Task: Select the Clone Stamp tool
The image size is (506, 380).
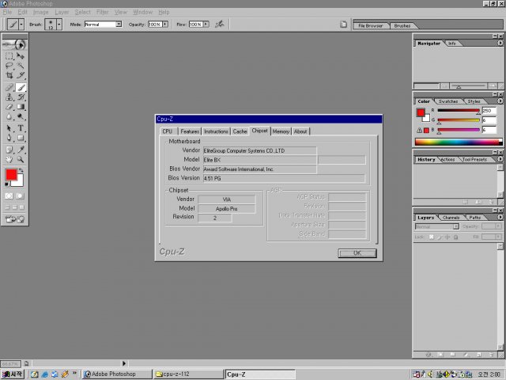Action: 9,97
